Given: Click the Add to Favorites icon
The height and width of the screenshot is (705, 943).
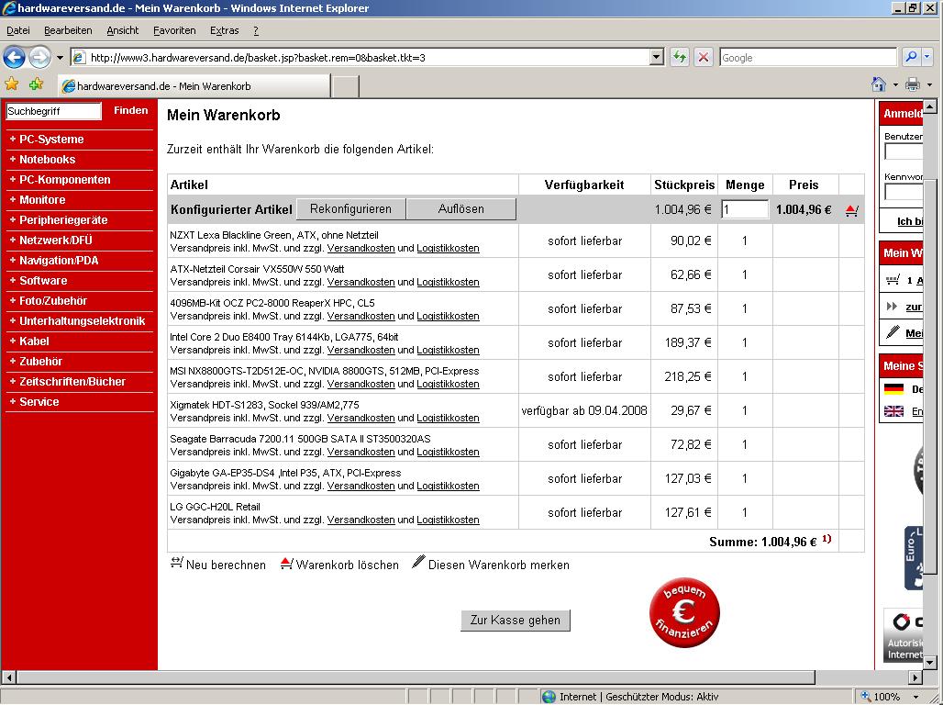Looking at the screenshot, I should [36, 84].
